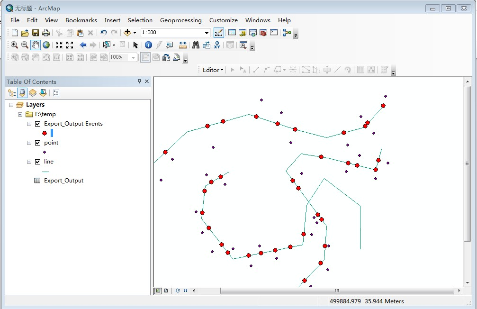Open the Python window icon
The width and height of the screenshot is (477, 309).
pos(274,33)
